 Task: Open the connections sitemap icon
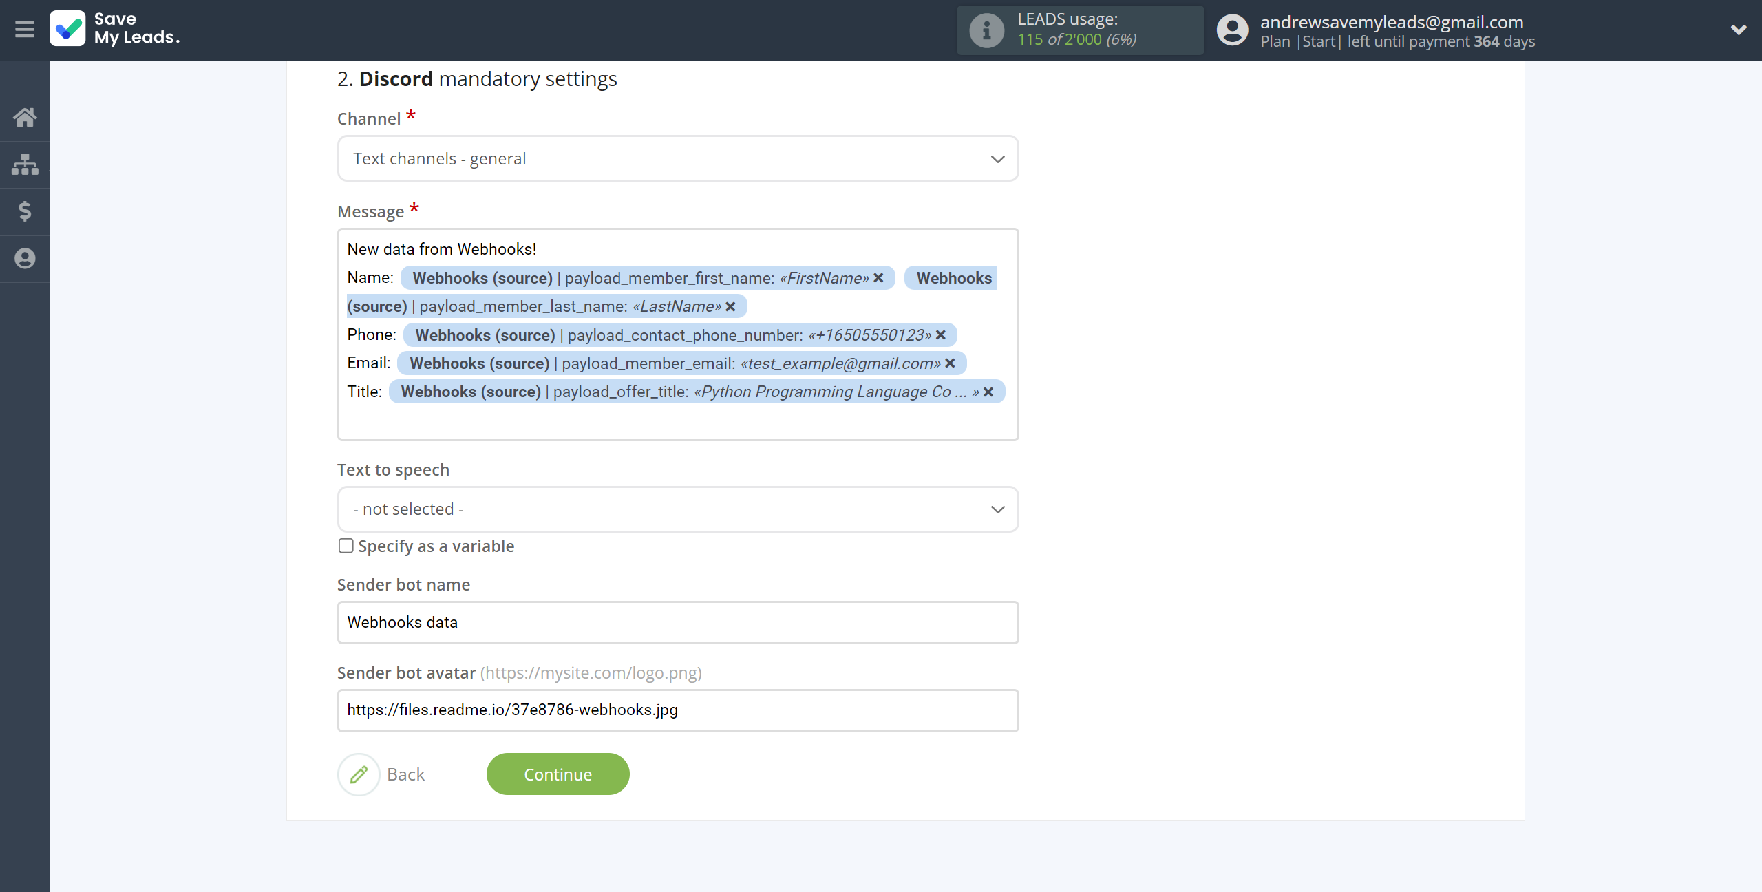coord(25,164)
